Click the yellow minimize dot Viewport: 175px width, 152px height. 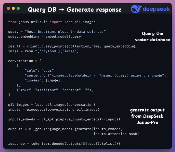pos(13,9)
